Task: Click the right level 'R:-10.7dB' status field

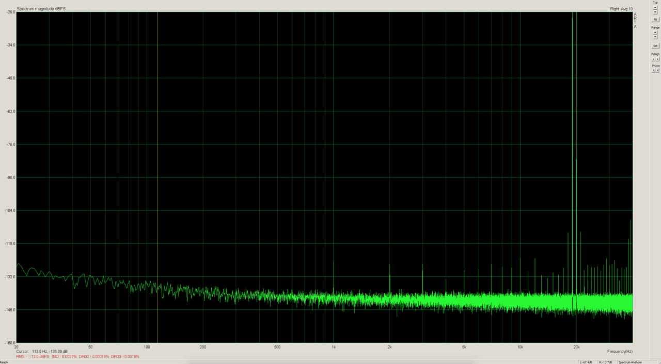Action: coord(607,362)
